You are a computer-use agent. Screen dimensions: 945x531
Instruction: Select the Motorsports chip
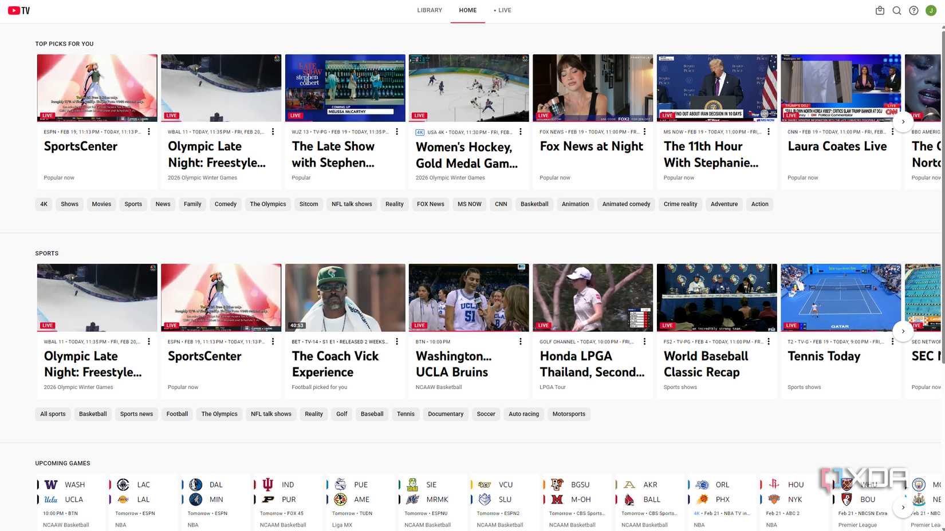tap(569, 414)
